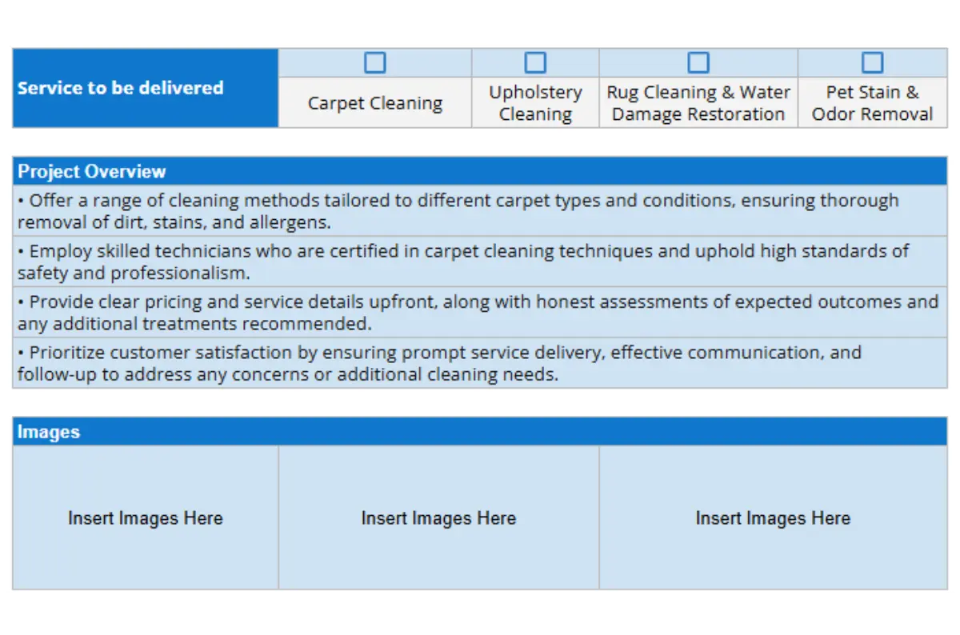Screen dimensions: 960x635
Task: Click bullet about employing skilled technicians
Action: pyautogui.click(x=480, y=262)
